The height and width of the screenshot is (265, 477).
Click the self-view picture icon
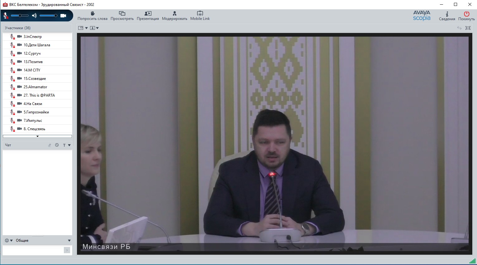tap(93, 28)
